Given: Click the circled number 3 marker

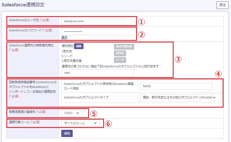Looking at the screenshot, I should click(179, 59).
